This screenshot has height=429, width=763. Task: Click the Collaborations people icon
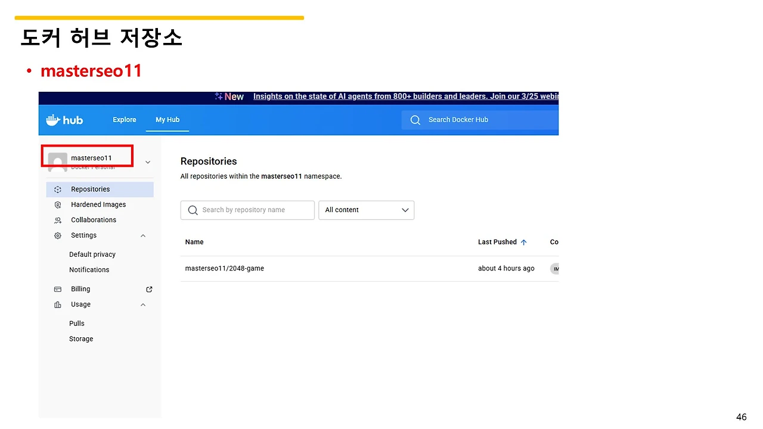point(58,220)
